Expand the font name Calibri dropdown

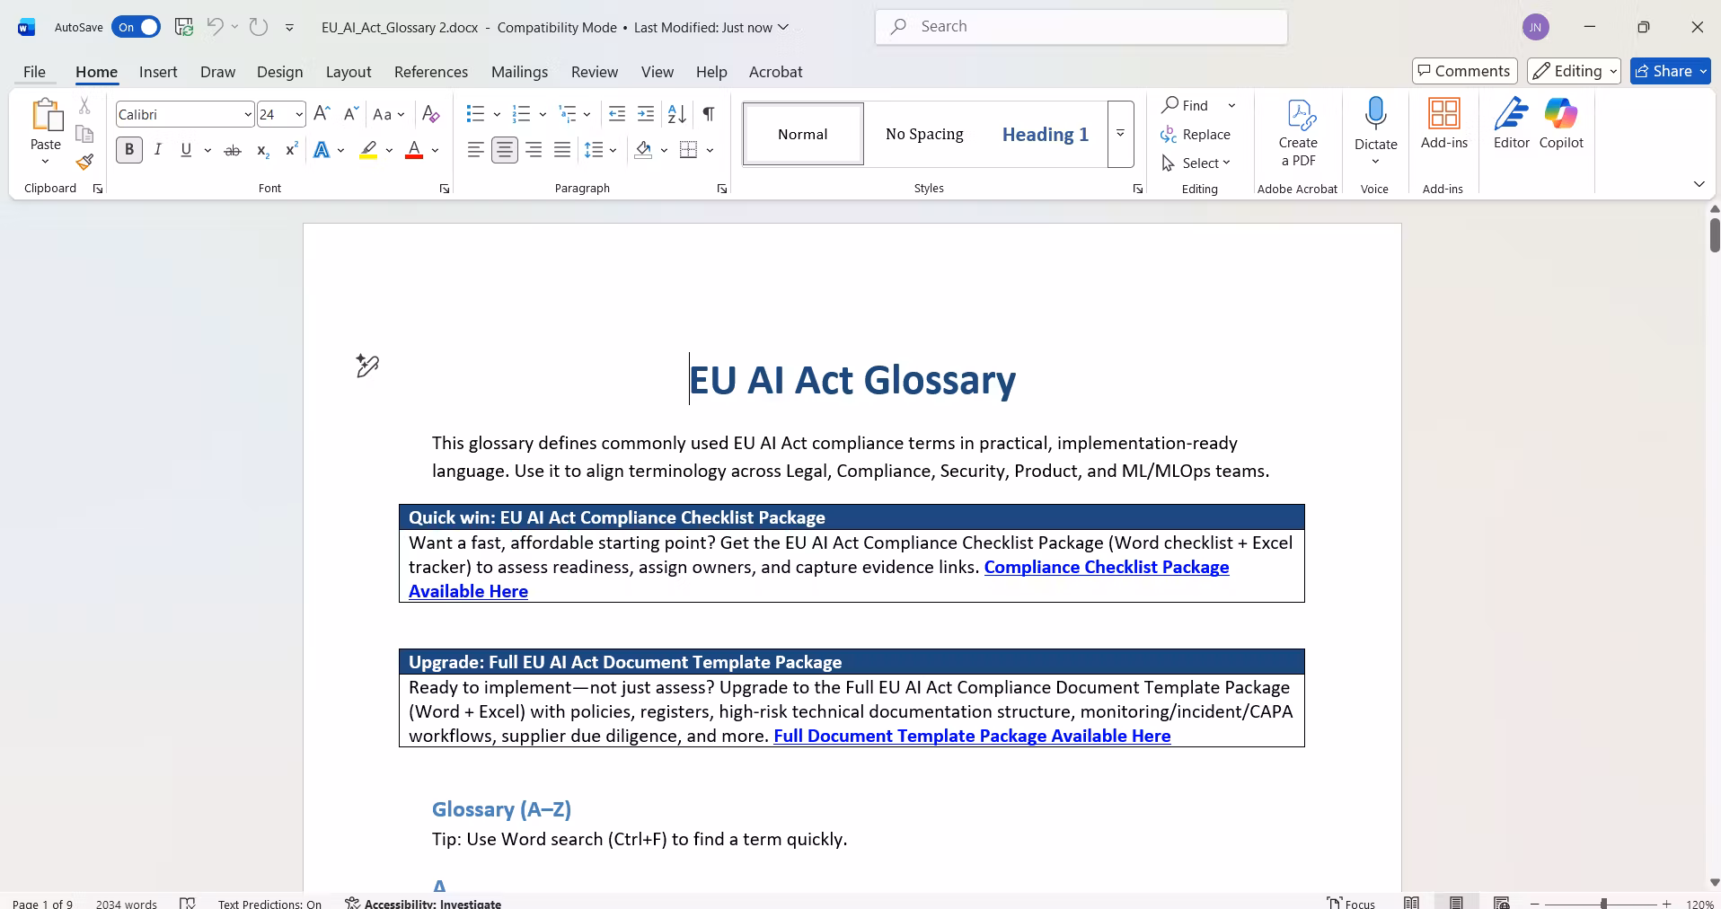pos(247,114)
